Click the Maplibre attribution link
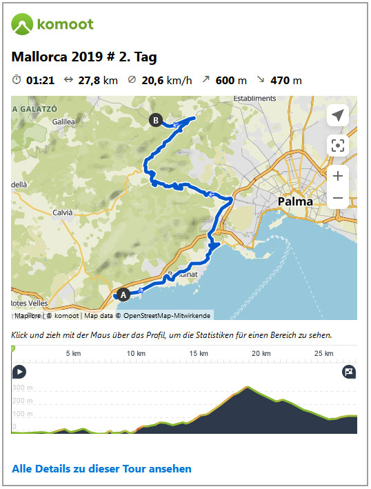This screenshot has width=371, height=489. pos(28,316)
